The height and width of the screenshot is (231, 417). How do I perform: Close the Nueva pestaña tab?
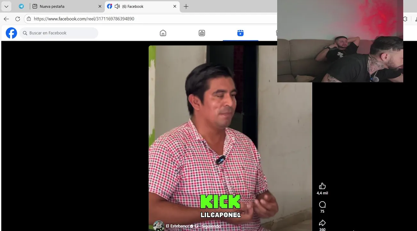pos(100,6)
